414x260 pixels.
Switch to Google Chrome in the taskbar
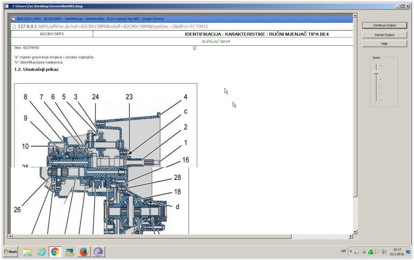(55, 252)
